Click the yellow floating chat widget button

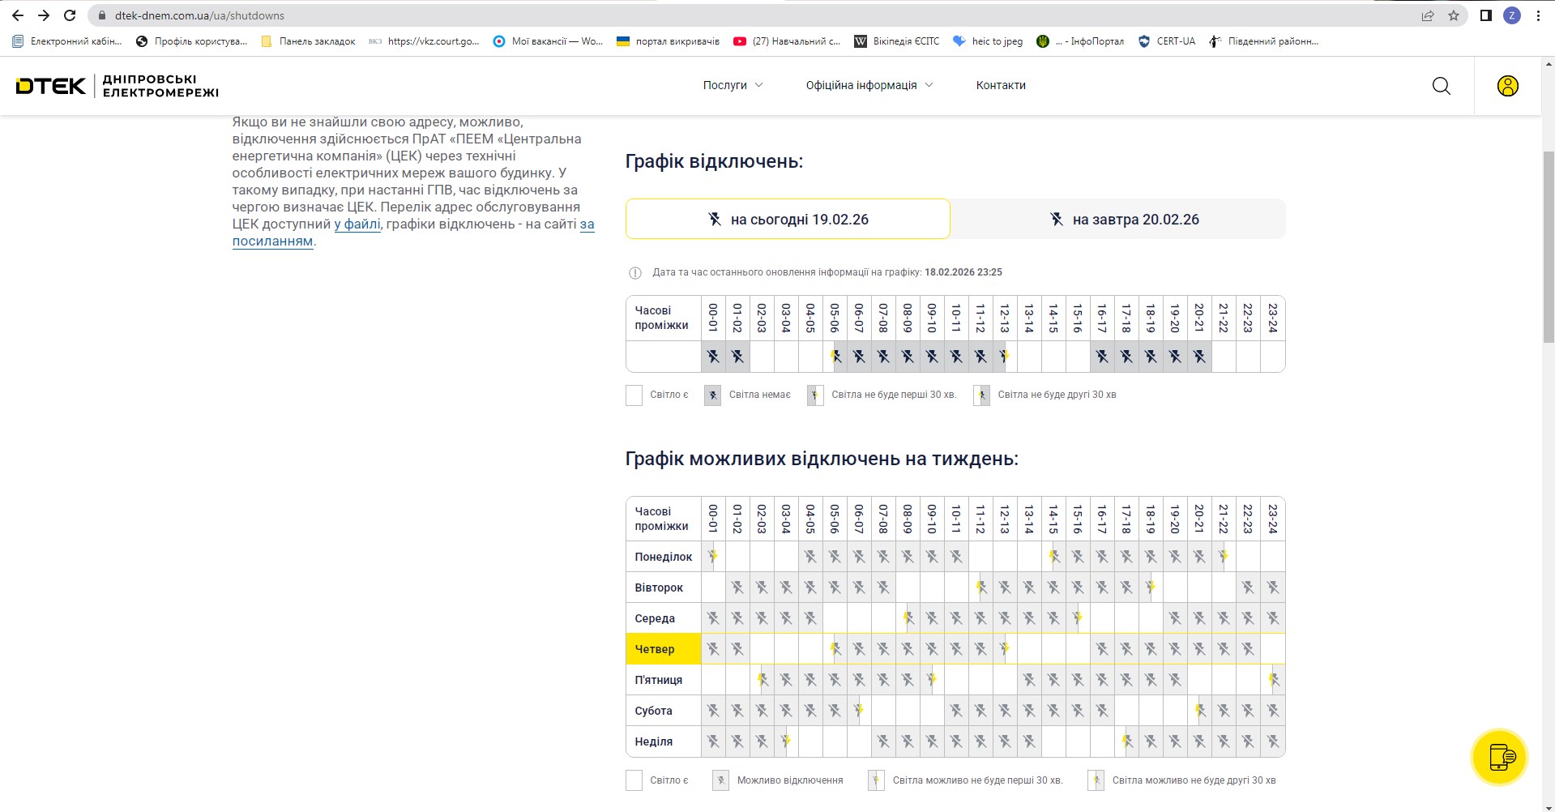[1499, 757]
